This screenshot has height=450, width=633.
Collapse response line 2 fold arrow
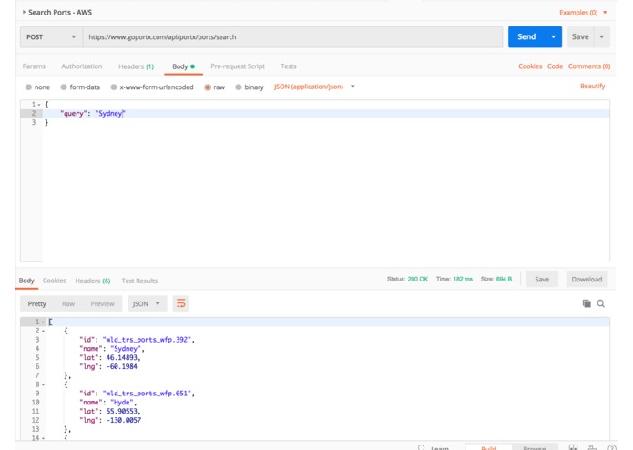[x=43, y=331]
